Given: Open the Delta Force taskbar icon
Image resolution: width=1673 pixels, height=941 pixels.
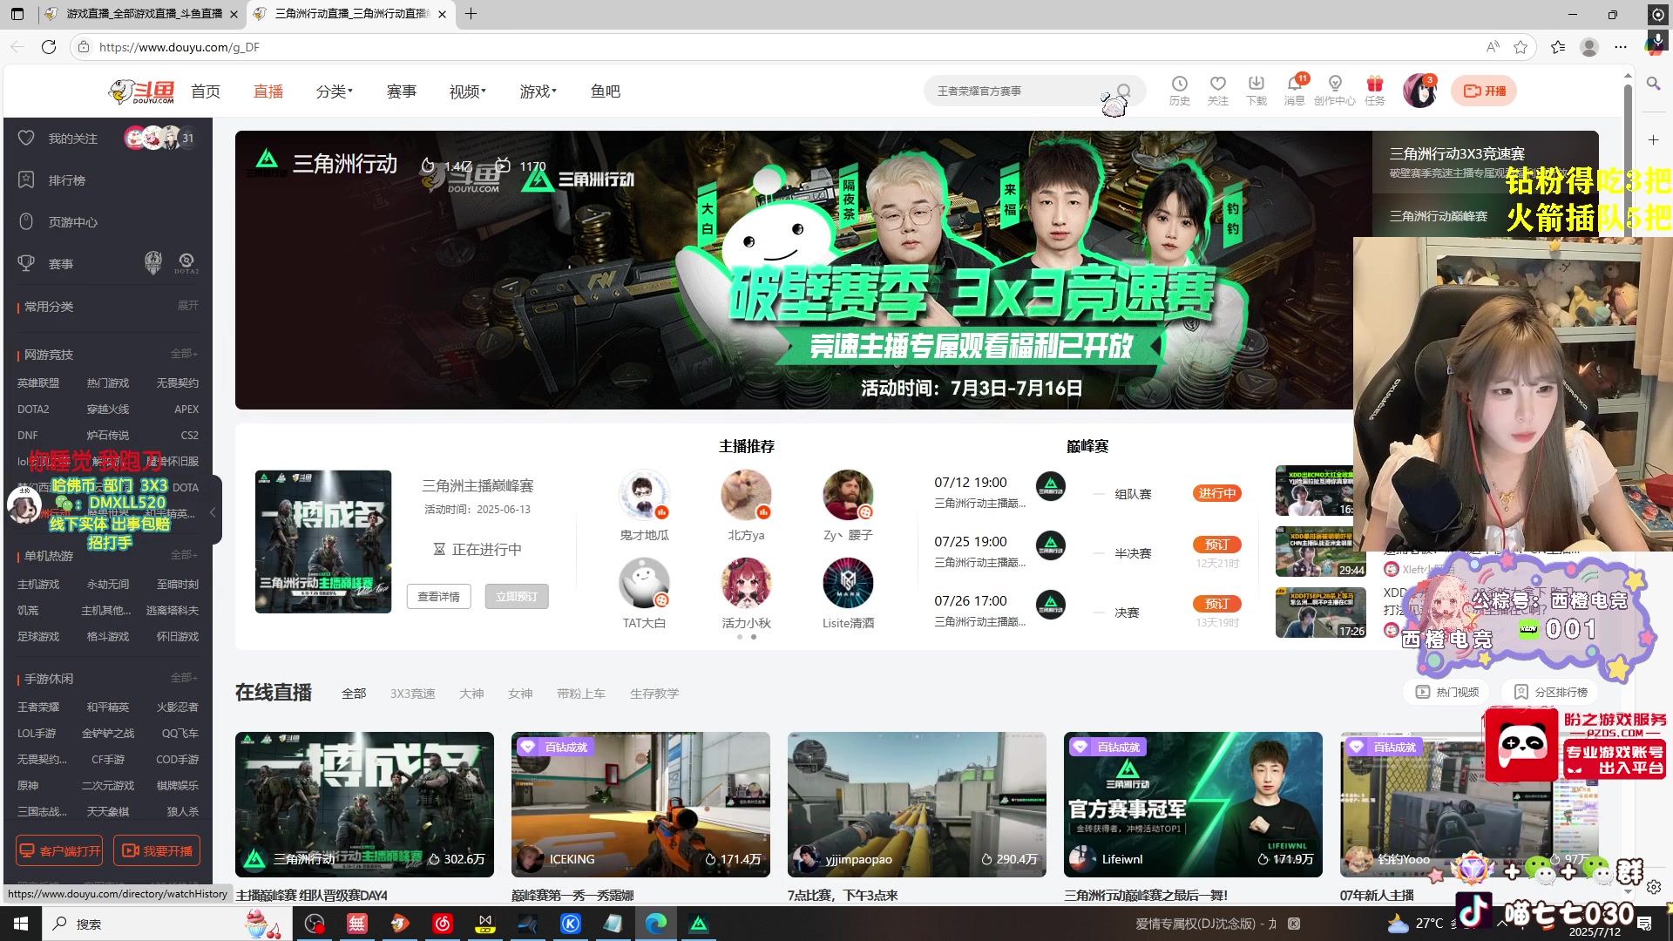Looking at the screenshot, I should click(x=699, y=924).
